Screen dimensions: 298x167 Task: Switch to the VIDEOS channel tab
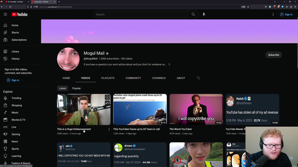[86, 78]
